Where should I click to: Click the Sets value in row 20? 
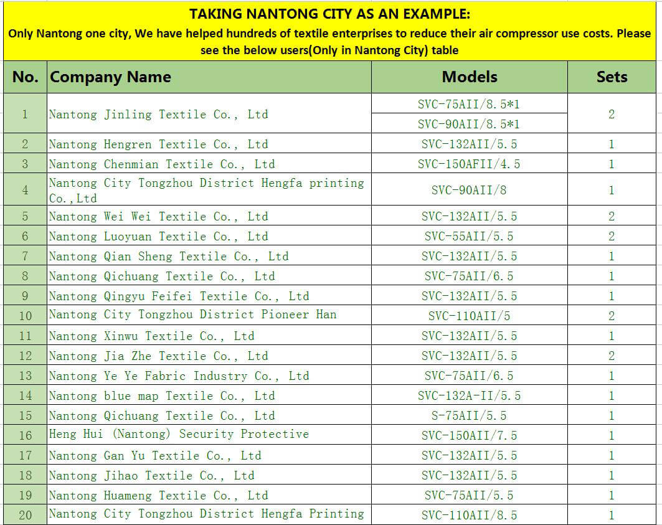(612, 514)
